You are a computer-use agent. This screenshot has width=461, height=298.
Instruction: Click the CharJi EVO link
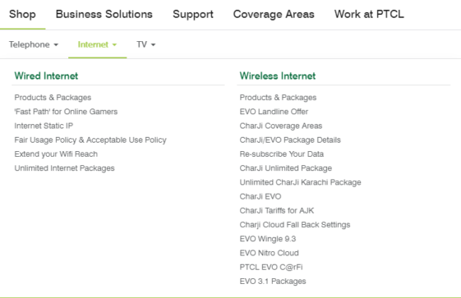[x=260, y=196]
